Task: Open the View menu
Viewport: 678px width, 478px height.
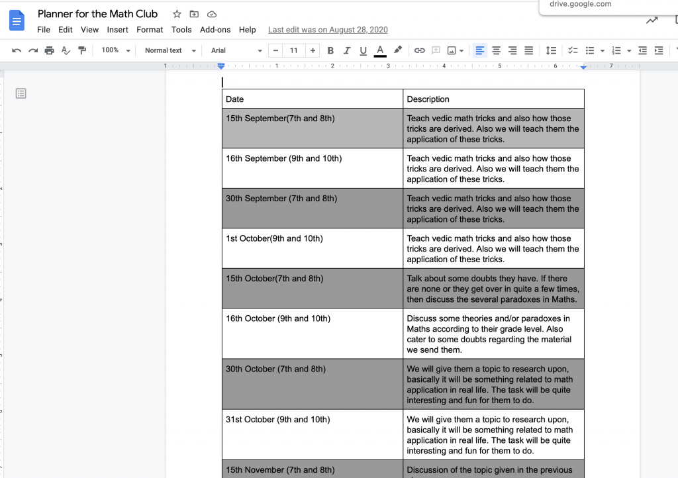Action: click(x=89, y=30)
